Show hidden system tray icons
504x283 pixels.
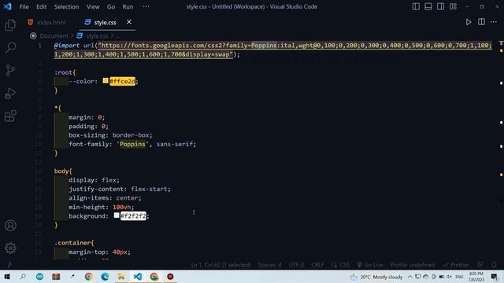pyautogui.click(x=409, y=277)
